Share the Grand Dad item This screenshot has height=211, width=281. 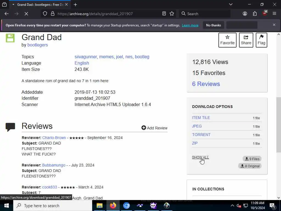coord(246,40)
